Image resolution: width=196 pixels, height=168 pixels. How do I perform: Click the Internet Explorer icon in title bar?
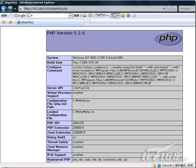2,2
